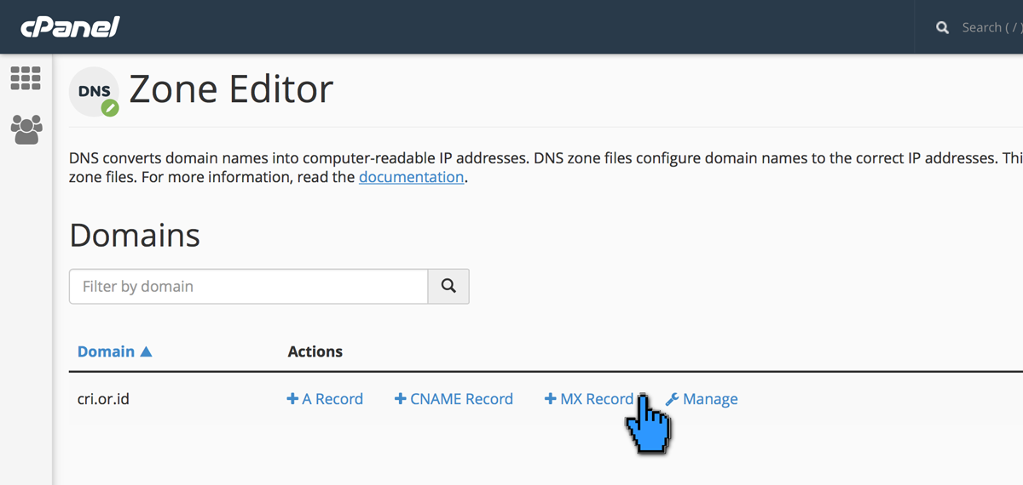
Task: Click the DNS Zone Editor icon
Action: [x=94, y=92]
